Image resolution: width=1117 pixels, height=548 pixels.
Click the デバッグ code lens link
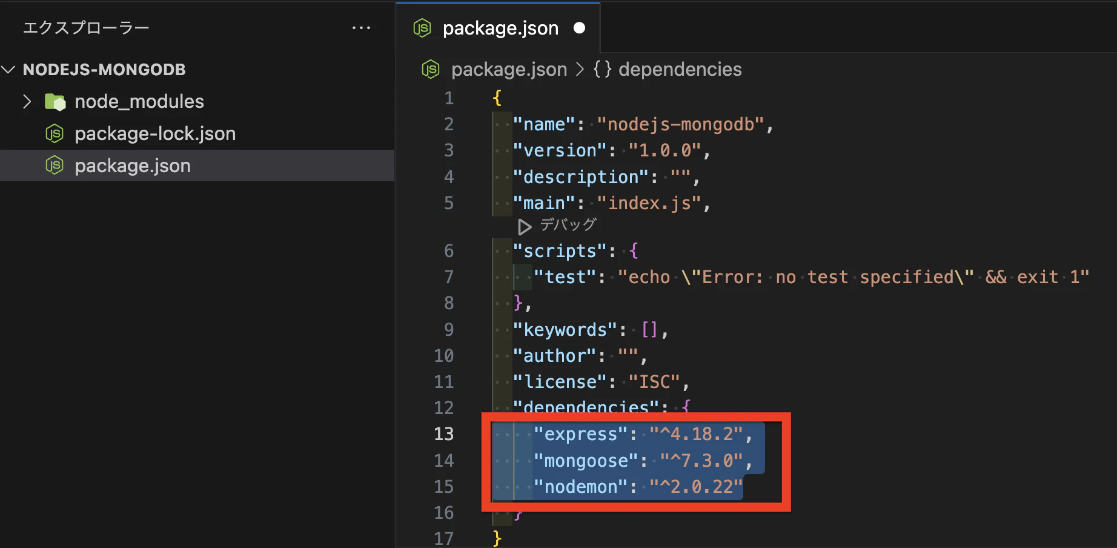point(568,225)
